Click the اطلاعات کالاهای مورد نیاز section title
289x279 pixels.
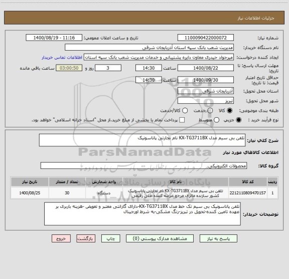(x=251, y=152)
